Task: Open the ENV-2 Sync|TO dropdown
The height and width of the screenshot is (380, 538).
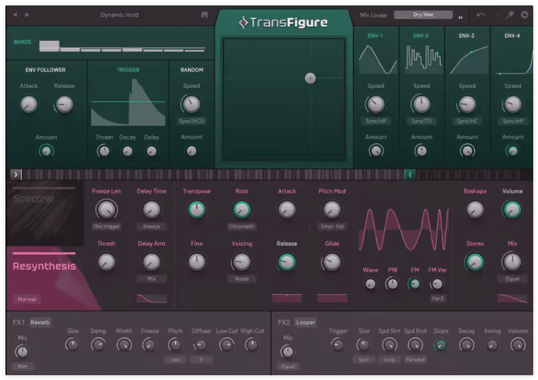Action: (422, 121)
